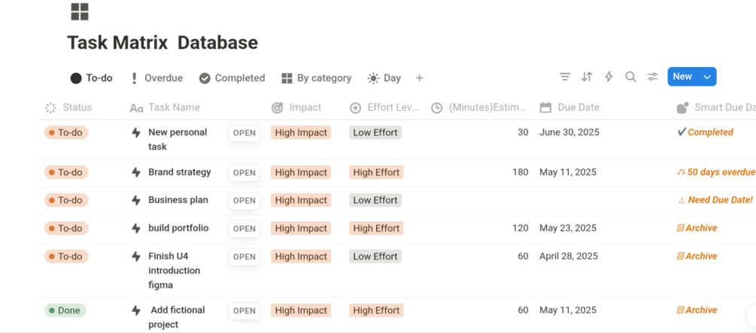Click the bolt icon beside Brand strategy

click(x=136, y=172)
